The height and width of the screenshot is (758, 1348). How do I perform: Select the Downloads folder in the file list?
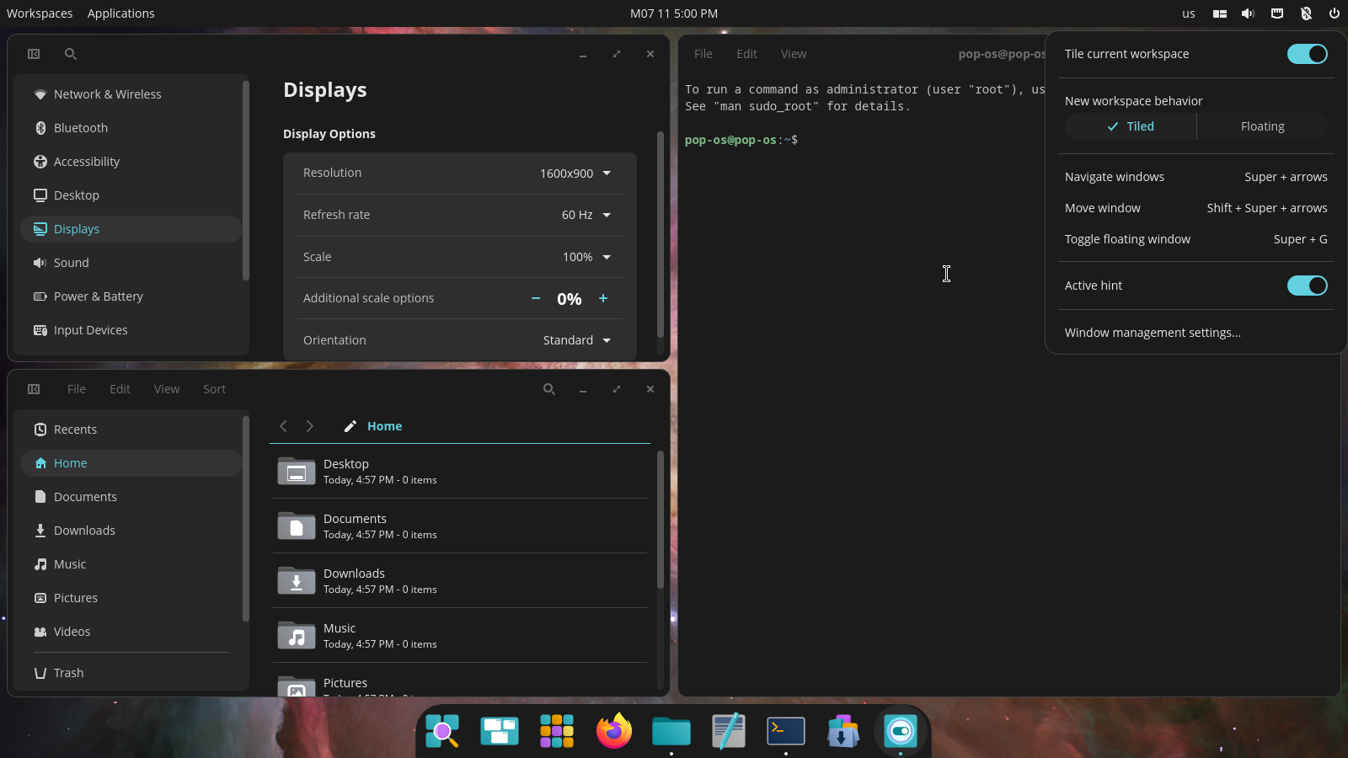459,580
